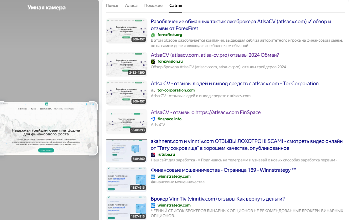This screenshot has height=220, width=349.
Task: Select the Похожие tab
Action: pos(153,6)
